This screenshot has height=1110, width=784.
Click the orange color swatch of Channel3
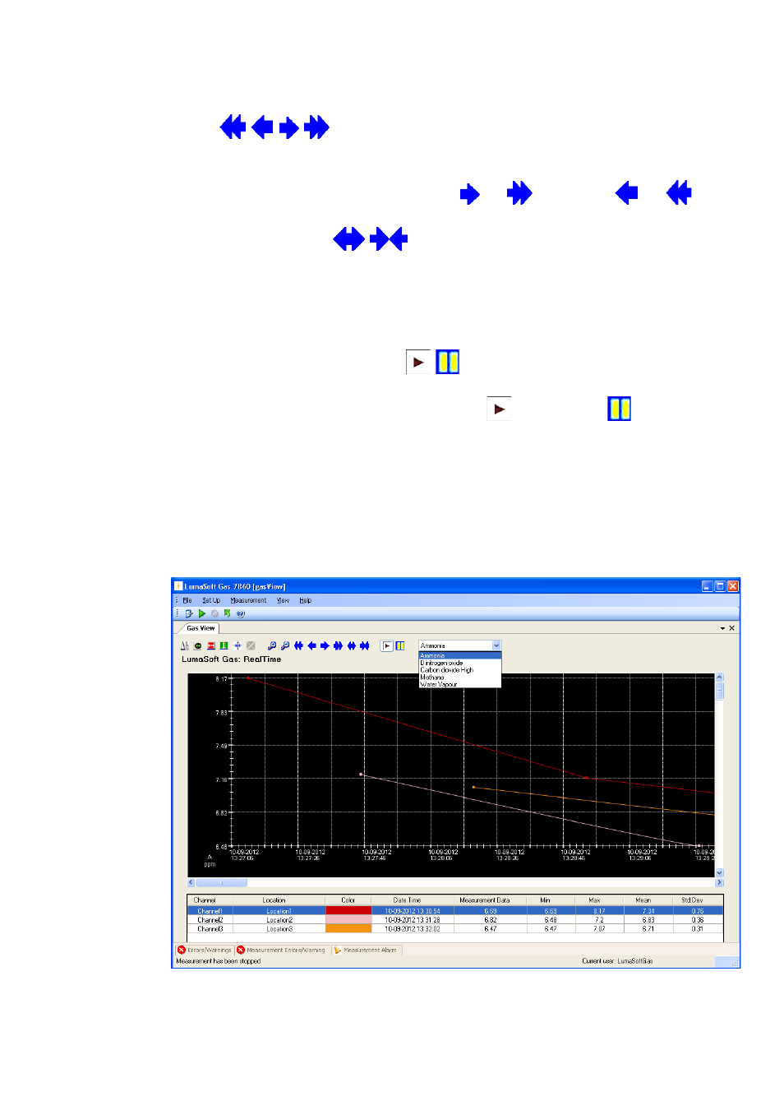[348, 928]
